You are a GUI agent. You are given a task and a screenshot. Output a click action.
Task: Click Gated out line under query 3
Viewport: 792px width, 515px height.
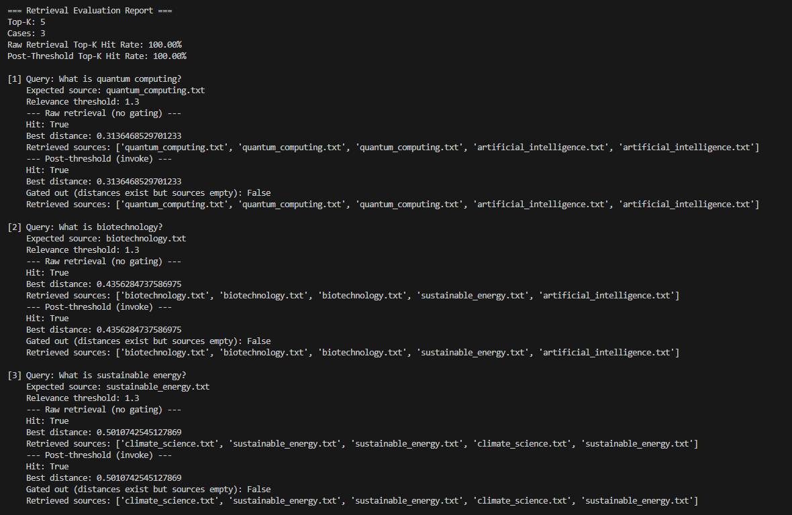[x=148, y=489]
